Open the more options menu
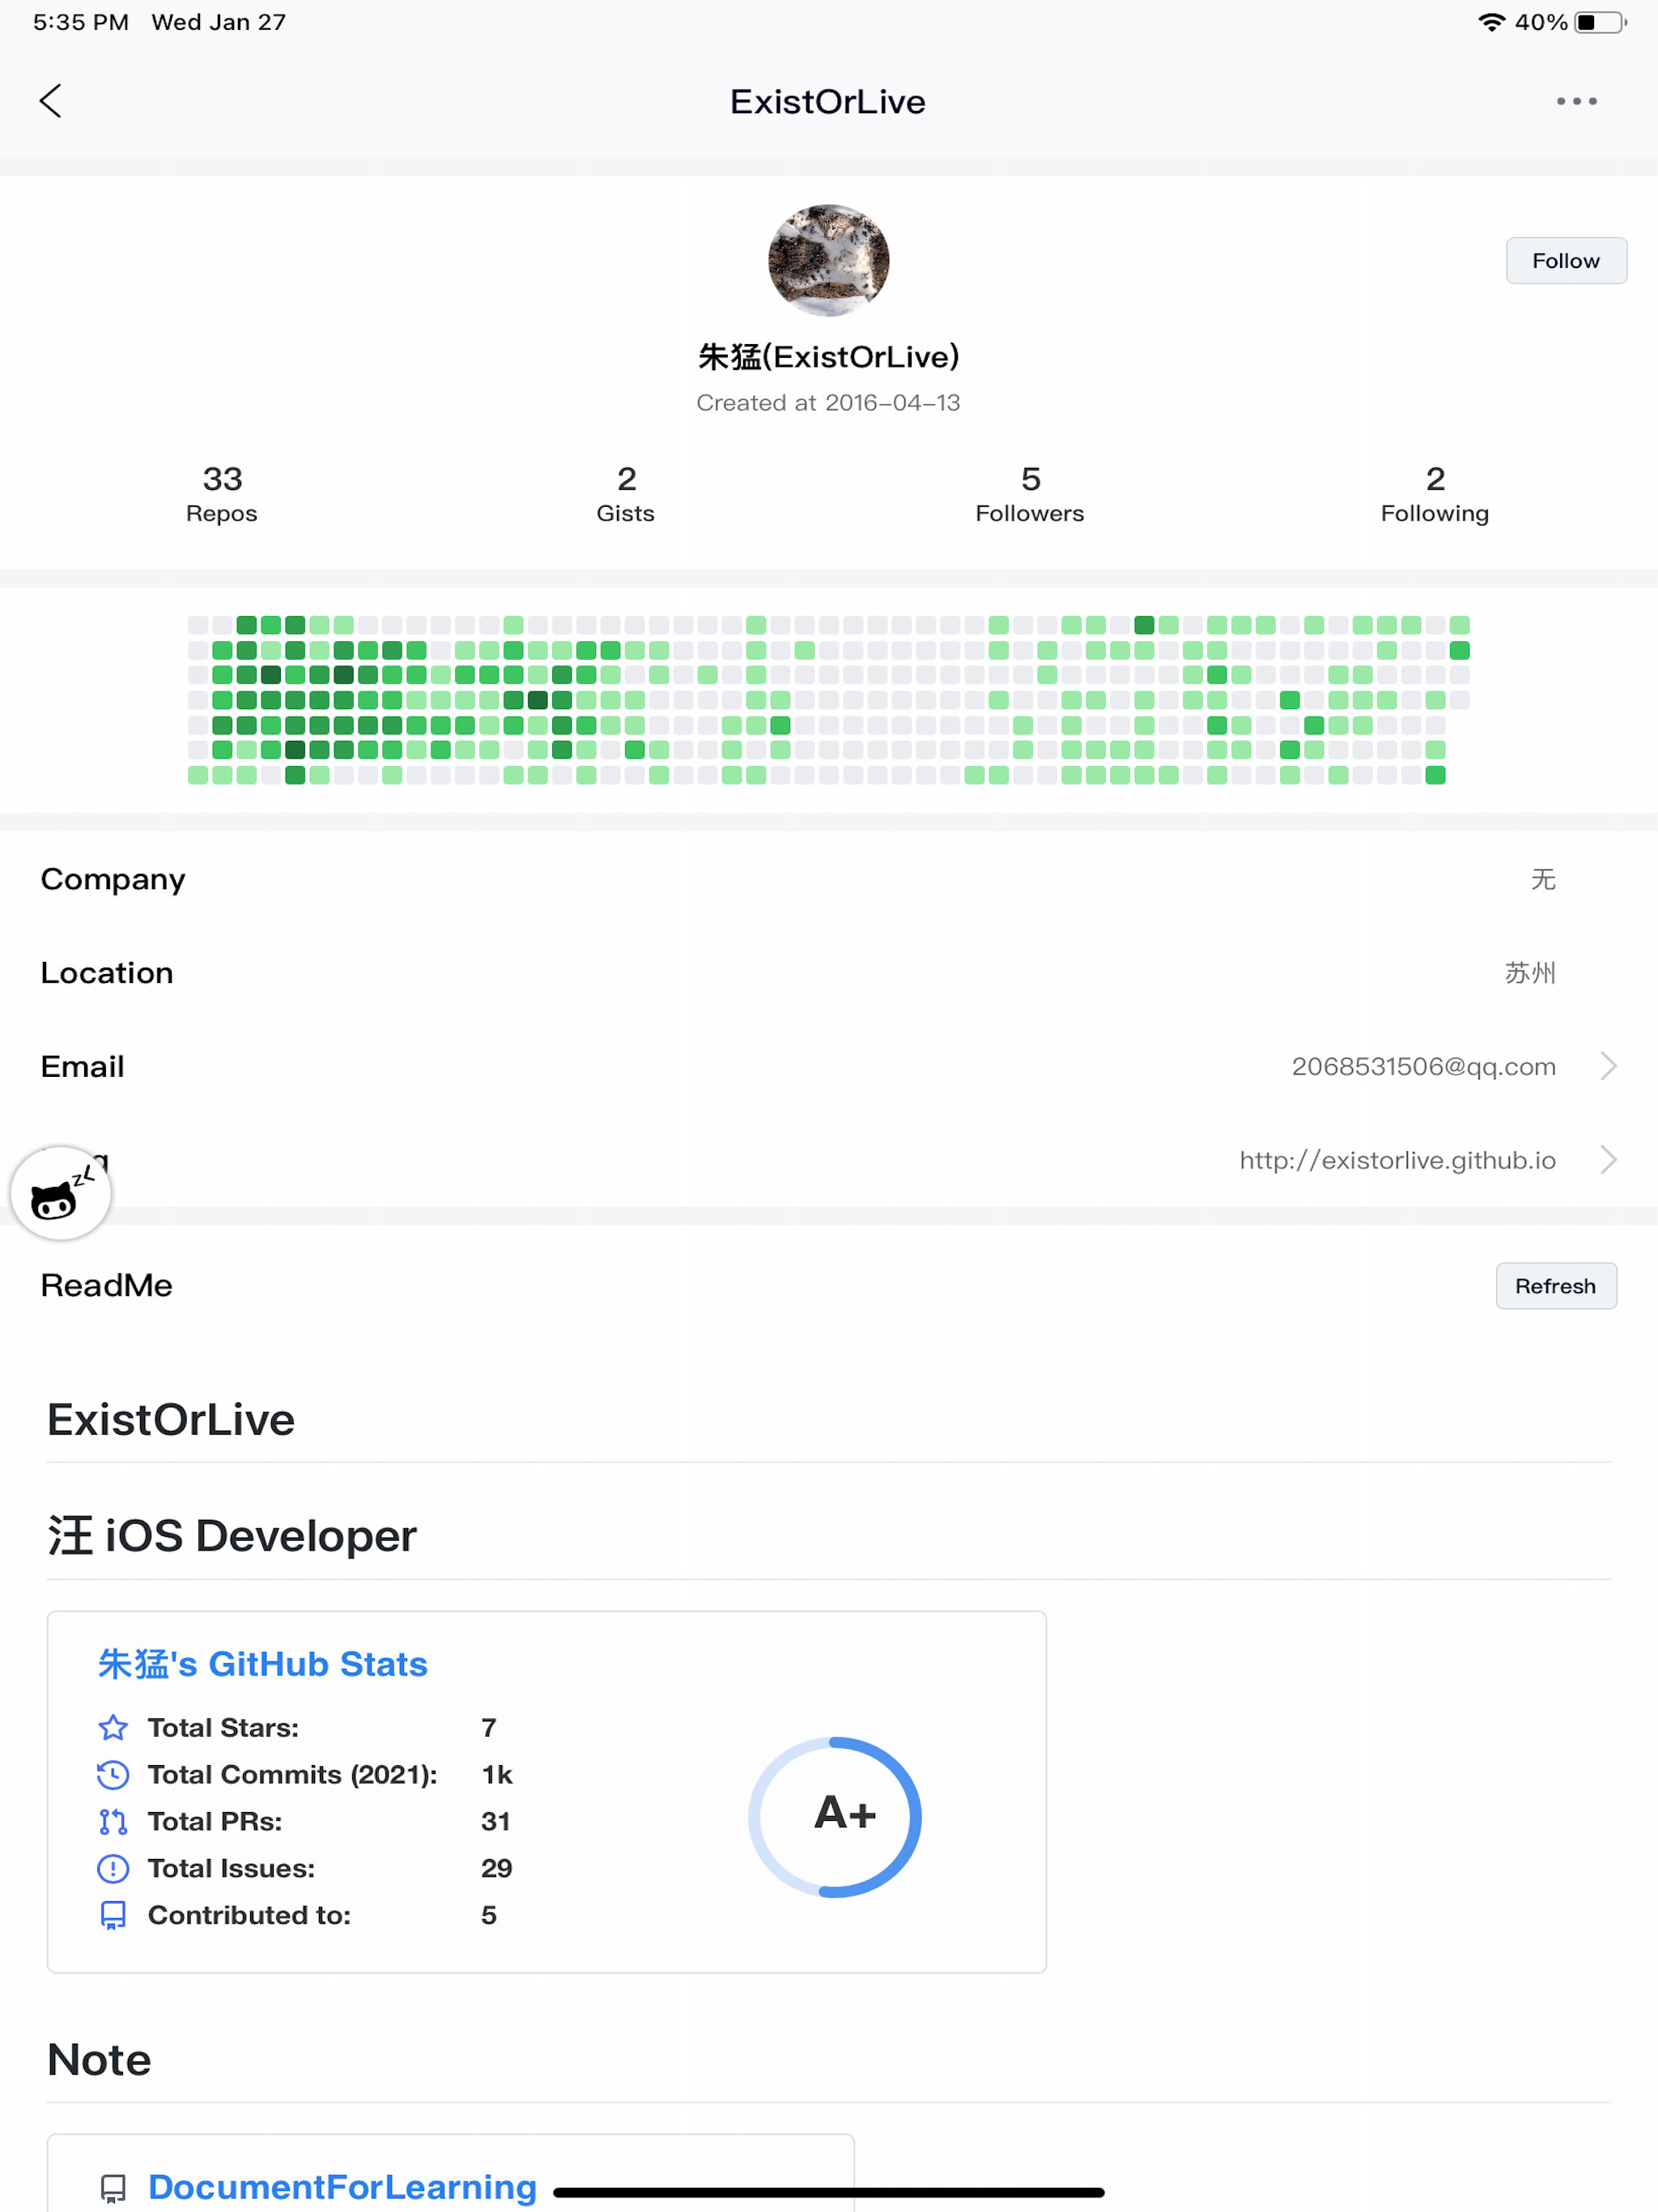This screenshot has width=1658, height=2212. pyautogui.click(x=1578, y=101)
